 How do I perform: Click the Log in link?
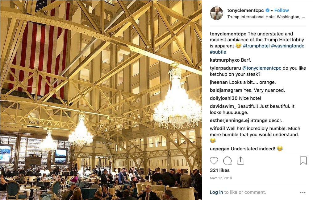click(x=216, y=192)
